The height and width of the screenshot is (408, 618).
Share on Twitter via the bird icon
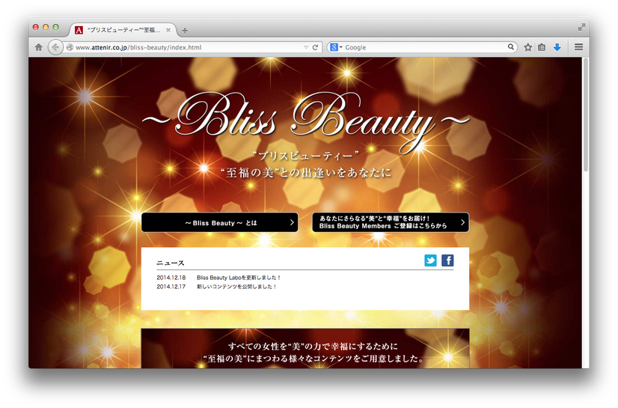[x=430, y=261]
